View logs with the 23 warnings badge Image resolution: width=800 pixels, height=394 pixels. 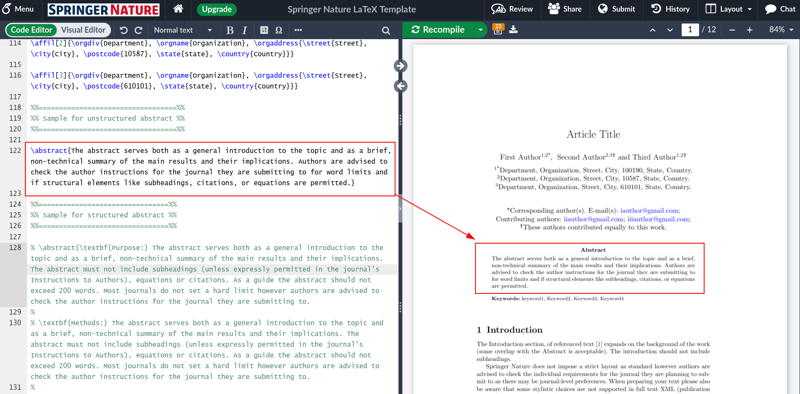[498, 29]
